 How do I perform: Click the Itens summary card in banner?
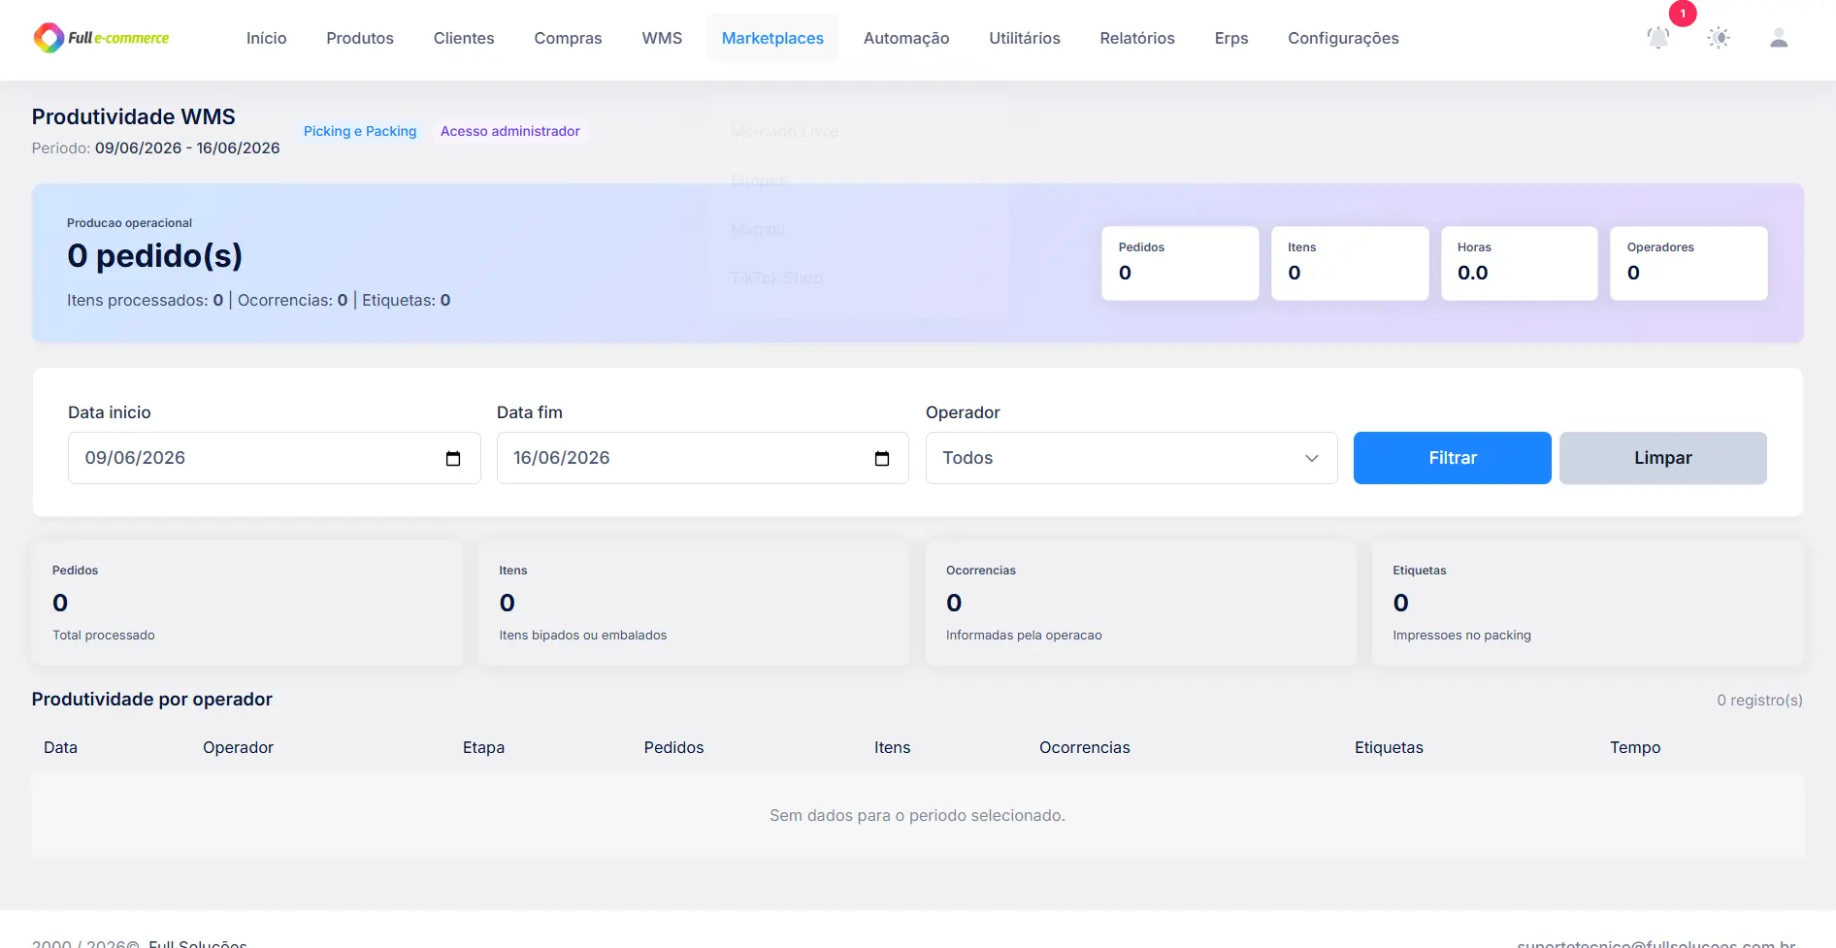1350,263
